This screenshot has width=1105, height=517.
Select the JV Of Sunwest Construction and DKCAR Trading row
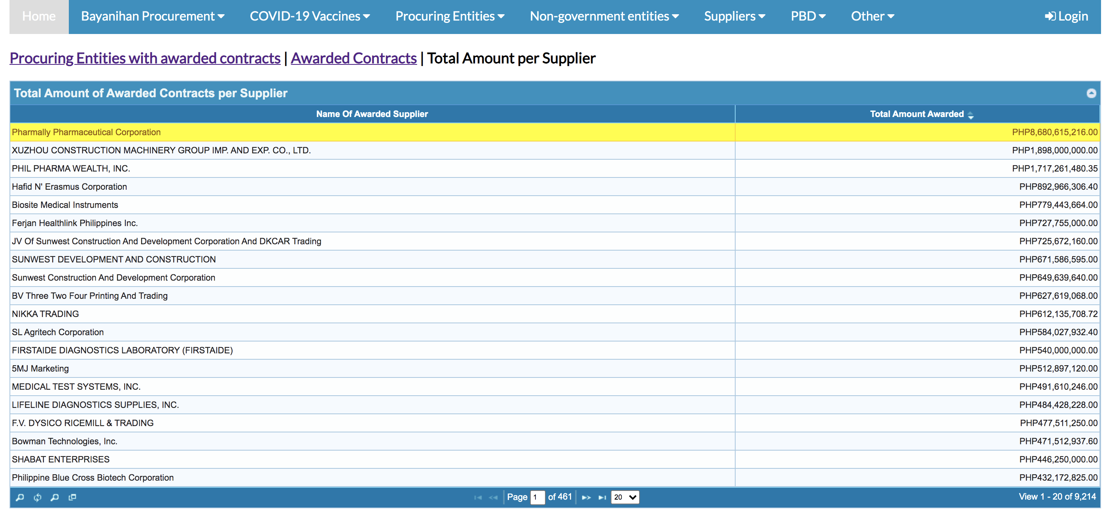coord(554,242)
